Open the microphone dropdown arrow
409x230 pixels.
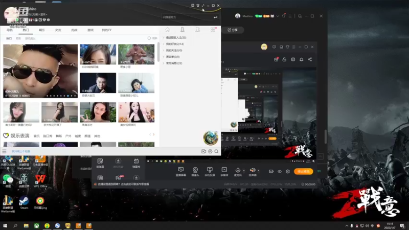point(244,171)
